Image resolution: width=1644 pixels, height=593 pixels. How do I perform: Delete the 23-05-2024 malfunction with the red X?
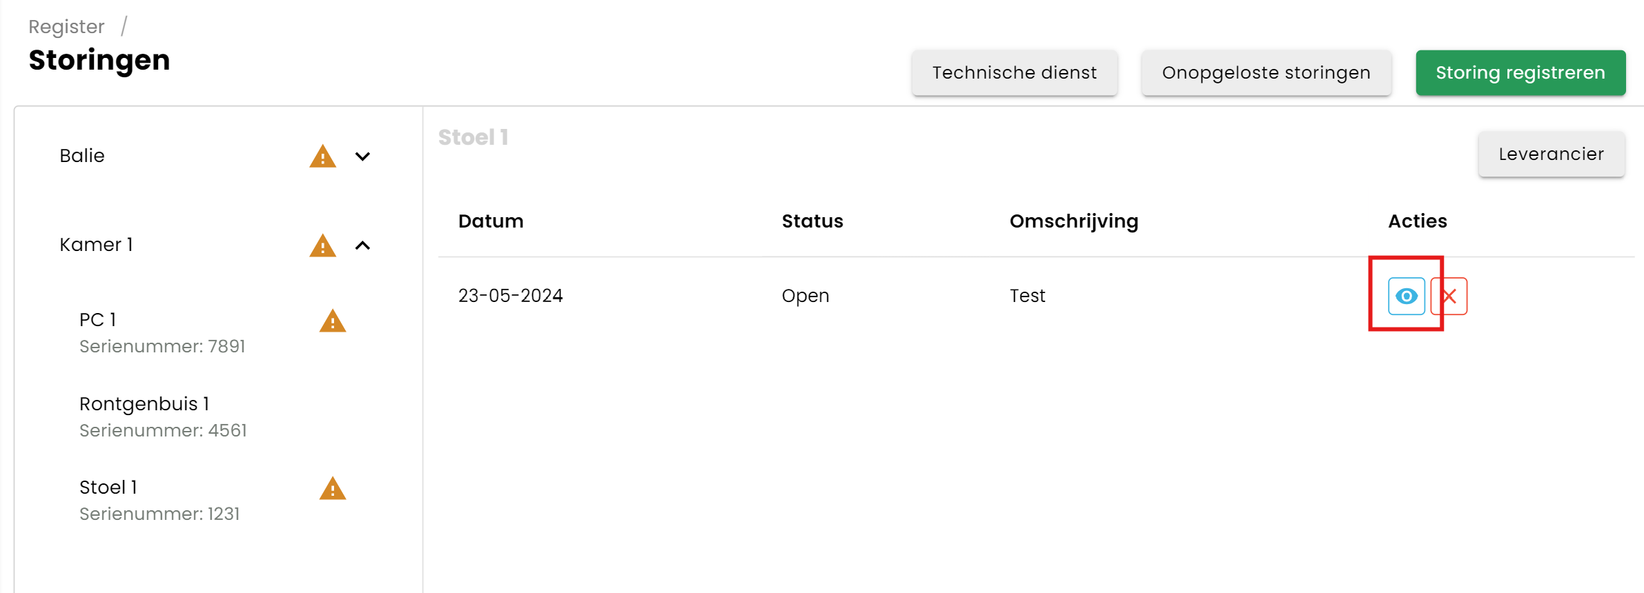[x=1449, y=296]
